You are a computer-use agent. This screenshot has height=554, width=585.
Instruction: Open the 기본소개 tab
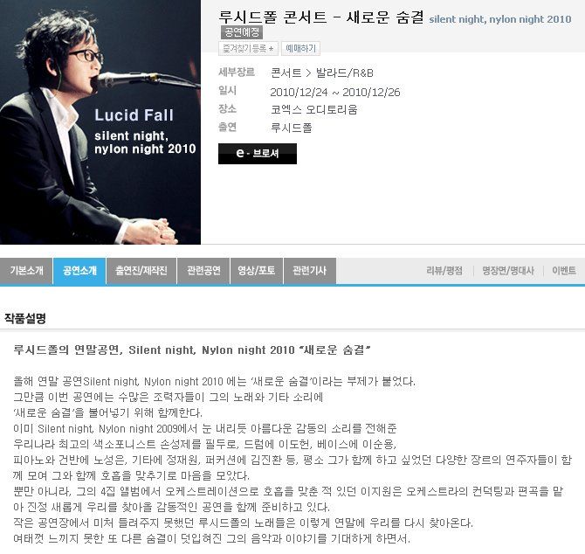[x=26, y=271]
